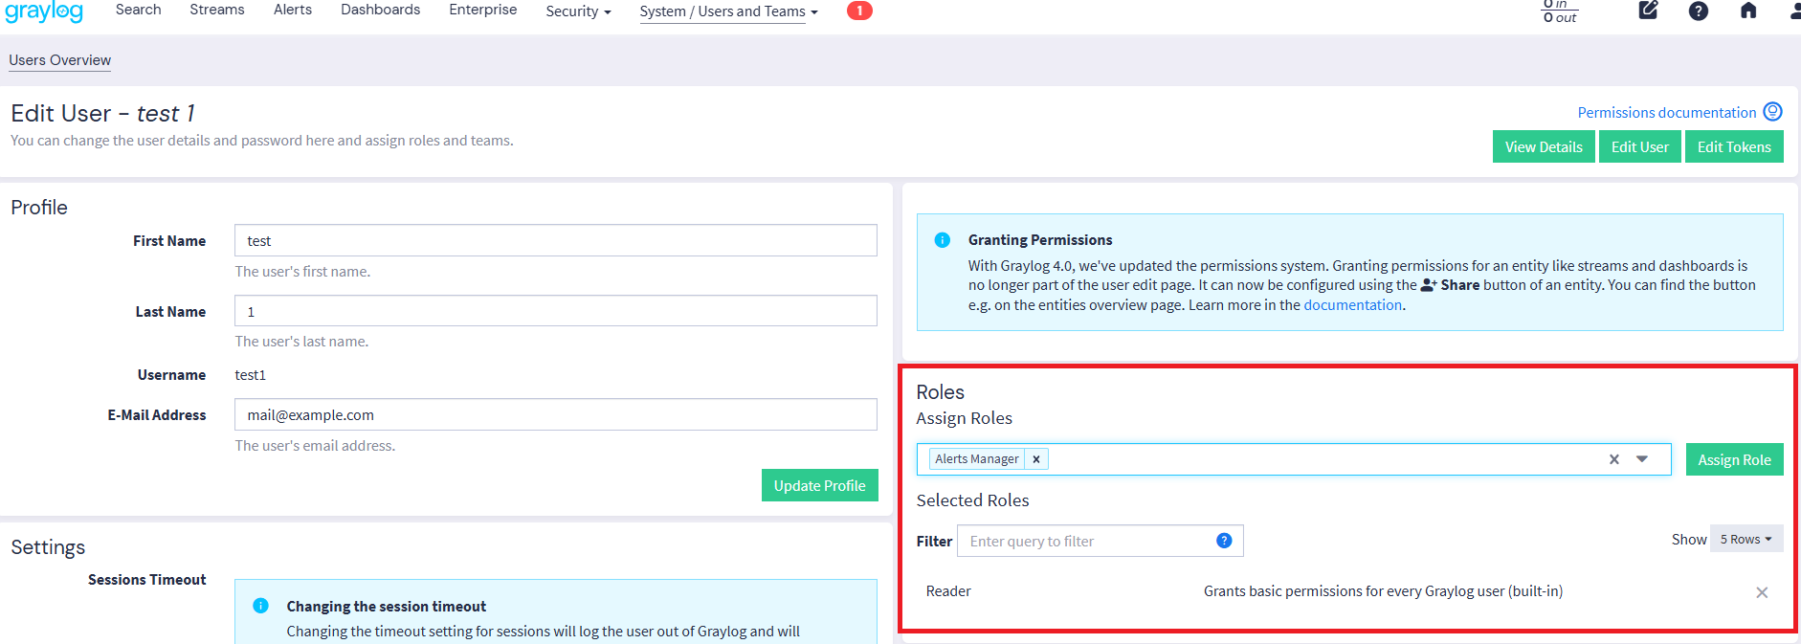Click the filter help question icon
The height and width of the screenshot is (644, 1801).
click(x=1223, y=541)
